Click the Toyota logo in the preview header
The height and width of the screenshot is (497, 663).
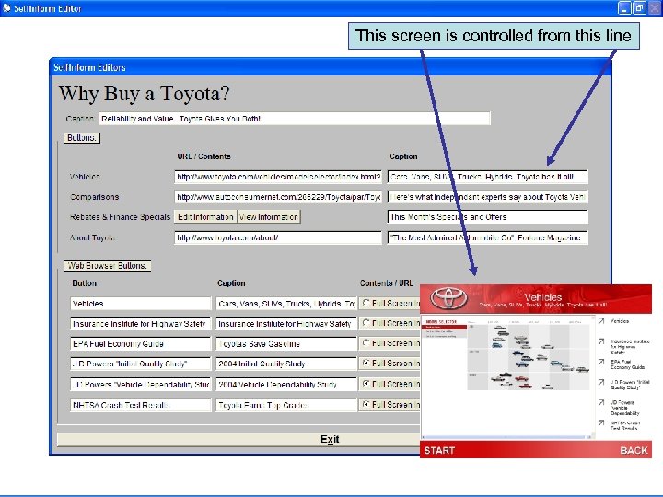click(x=449, y=298)
